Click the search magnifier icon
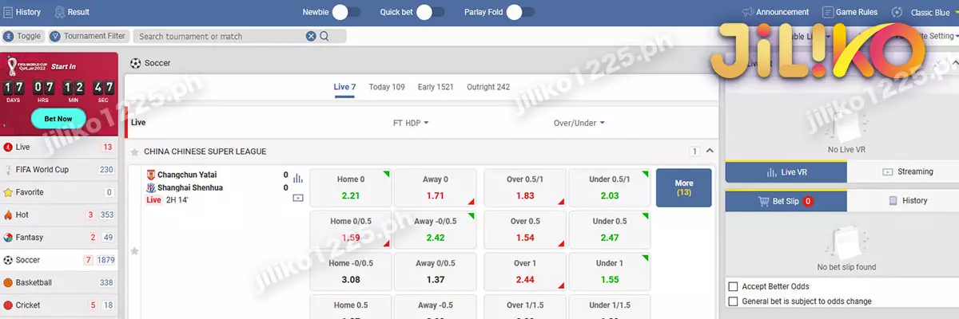This screenshot has height=319, width=959. click(324, 36)
